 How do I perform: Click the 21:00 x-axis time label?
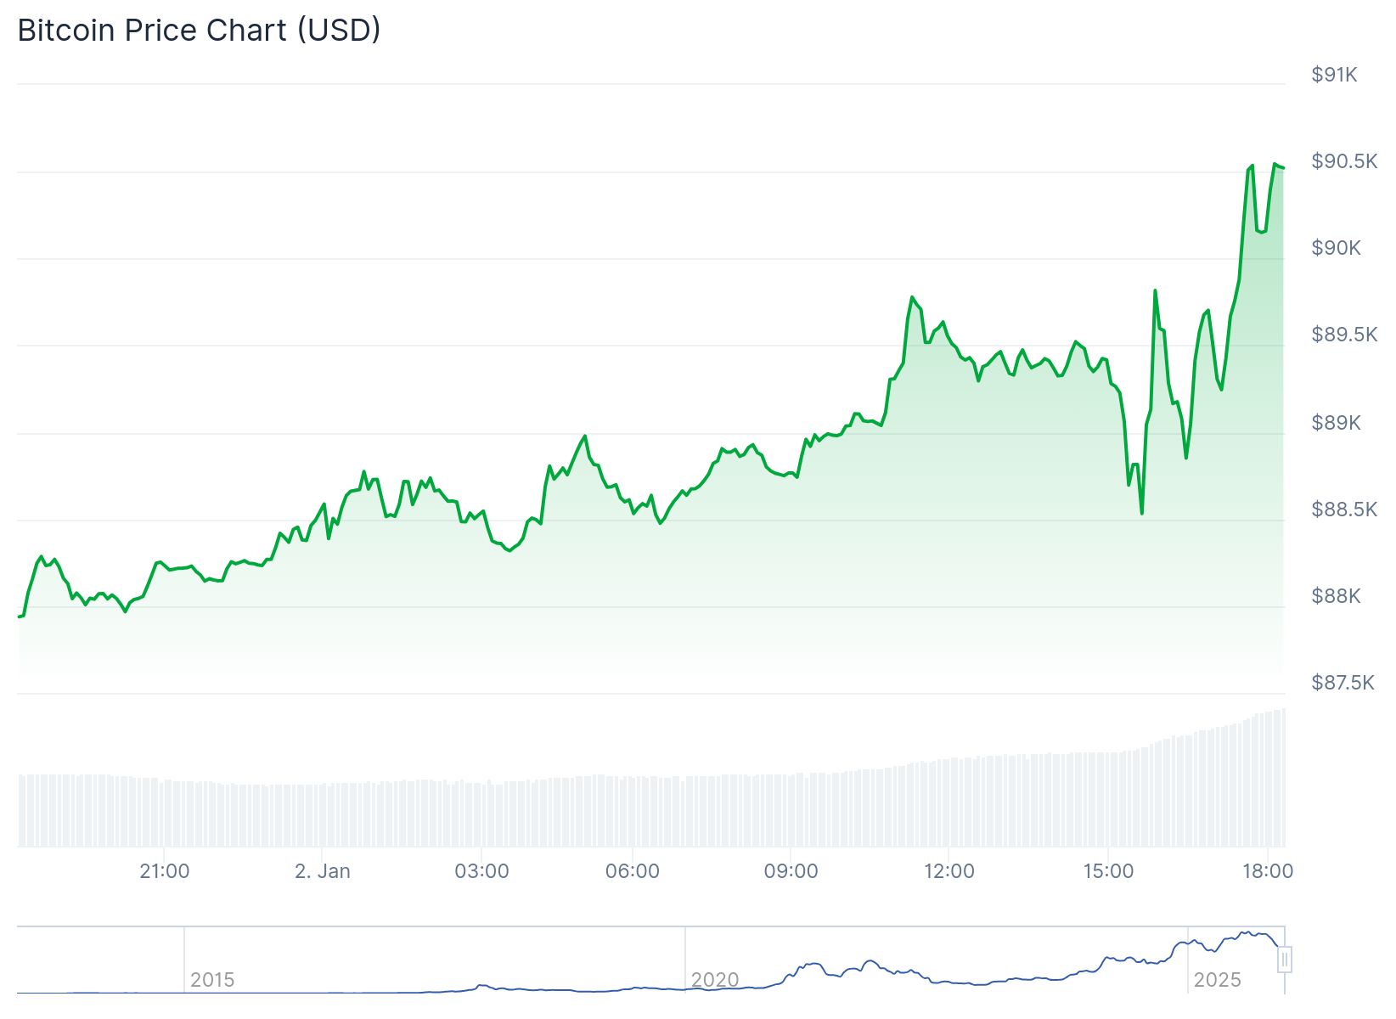[x=165, y=871]
